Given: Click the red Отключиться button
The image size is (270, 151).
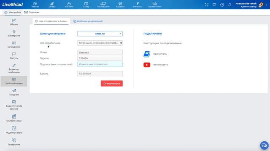Looking at the screenshot, I should tap(112, 83).
